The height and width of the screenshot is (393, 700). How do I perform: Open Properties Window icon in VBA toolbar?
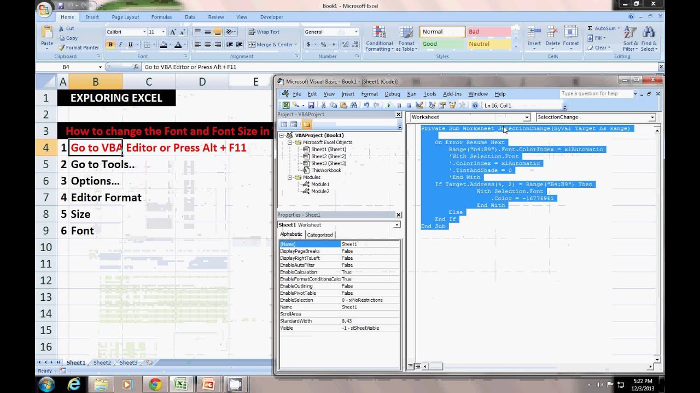point(442,105)
